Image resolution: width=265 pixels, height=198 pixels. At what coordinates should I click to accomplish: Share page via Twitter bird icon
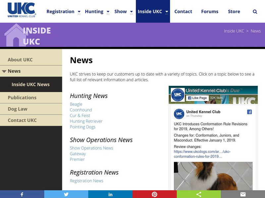(x=66, y=194)
